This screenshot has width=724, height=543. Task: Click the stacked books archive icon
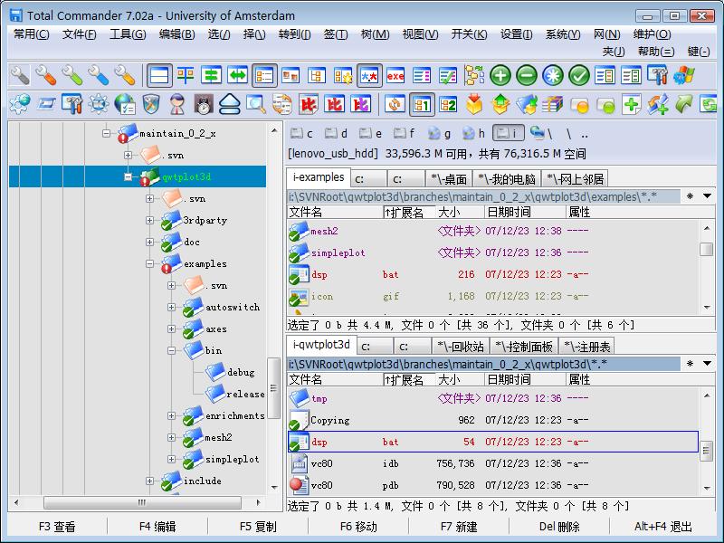pyautogui.click(x=553, y=104)
